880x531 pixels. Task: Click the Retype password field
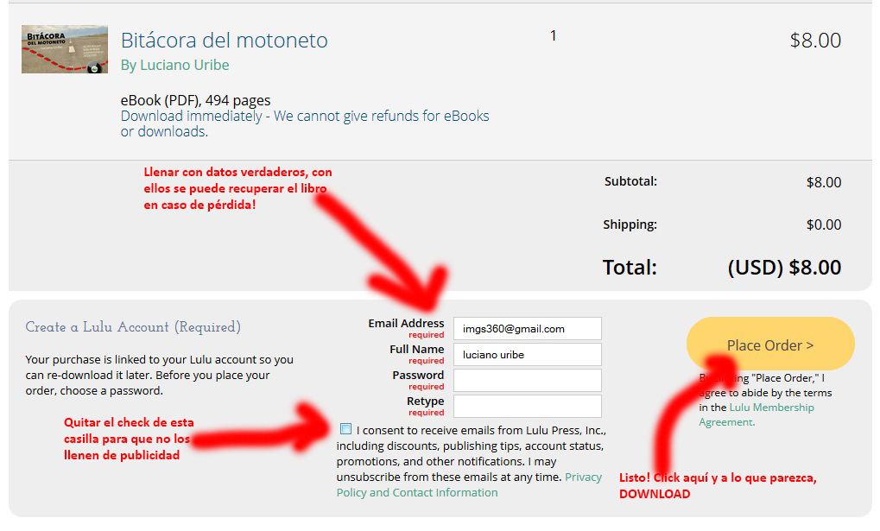click(527, 407)
